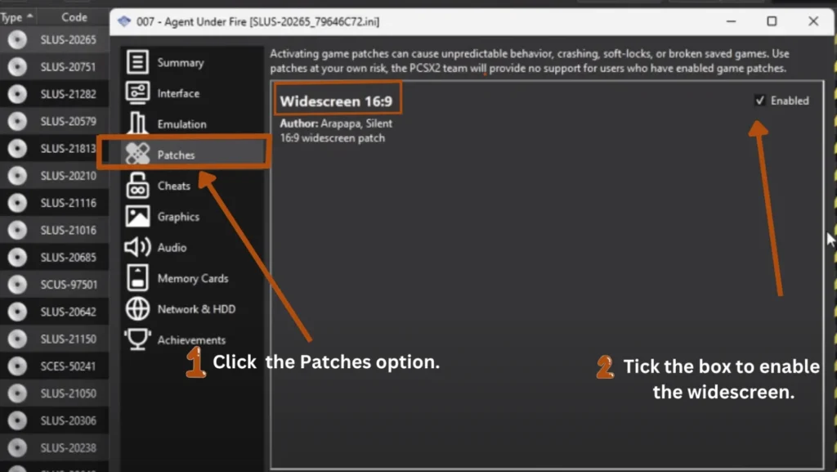Select the SLUS-20579 code entry
Screen dimensions: 837x472
pos(69,122)
